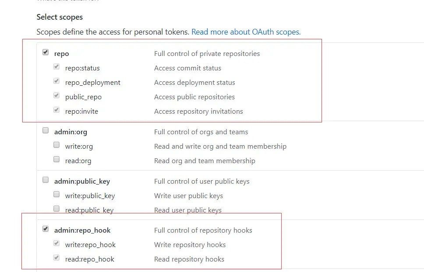This screenshot has height=272, width=424.
Task: Check the read:org checkbox
Action: point(57,160)
